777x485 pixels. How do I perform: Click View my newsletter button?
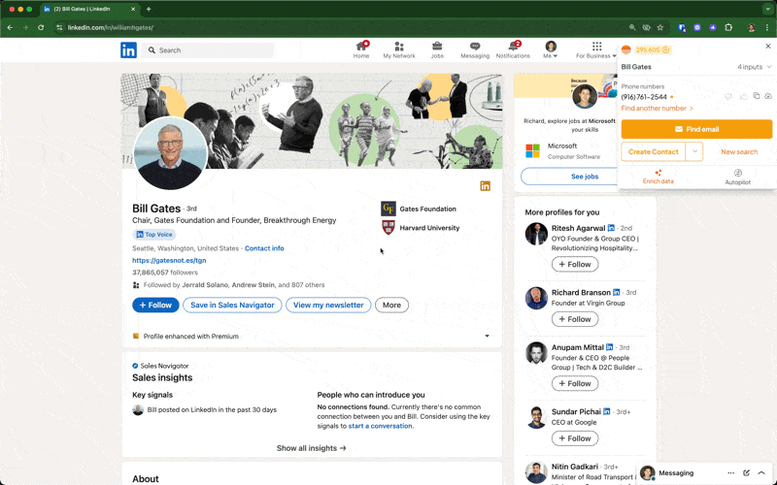coord(328,305)
